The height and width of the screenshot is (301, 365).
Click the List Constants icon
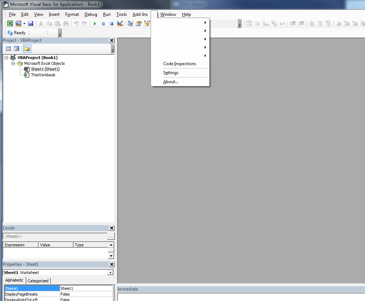[258, 23]
